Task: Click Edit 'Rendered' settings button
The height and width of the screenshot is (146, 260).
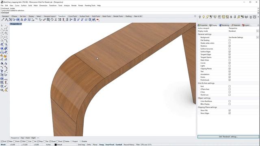Action: (x=228, y=137)
